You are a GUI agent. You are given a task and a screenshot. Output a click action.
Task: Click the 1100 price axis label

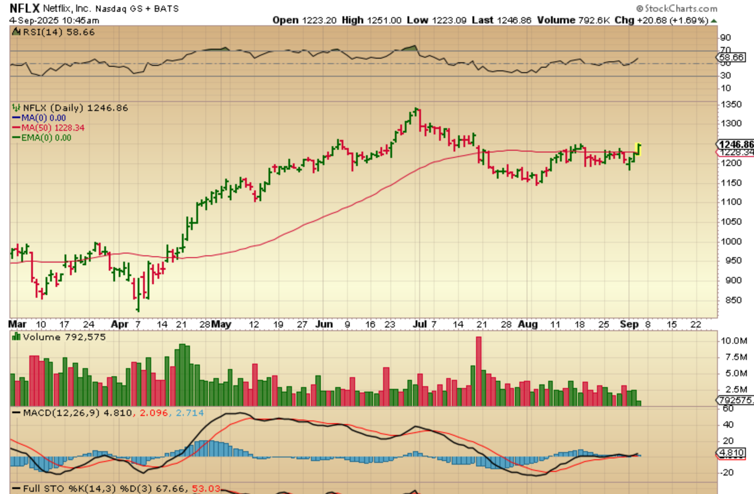pyautogui.click(x=731, y=202)
